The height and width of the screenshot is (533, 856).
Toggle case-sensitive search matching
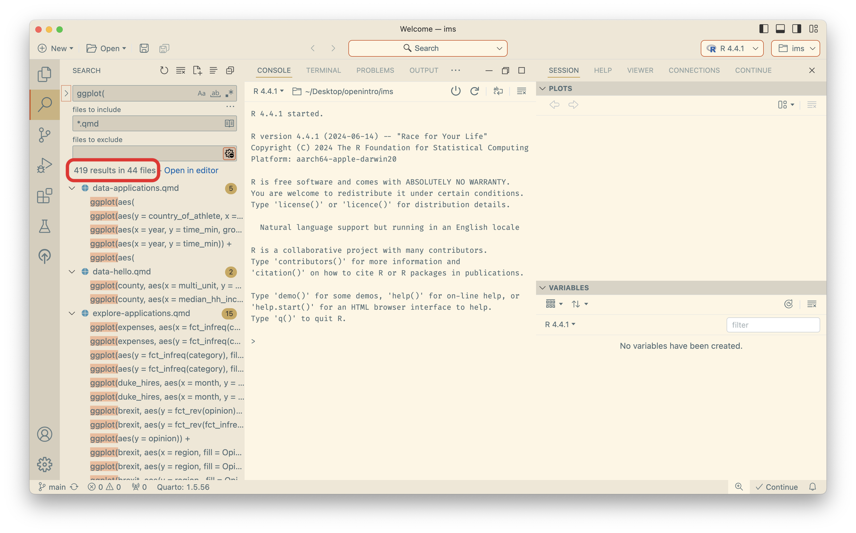point(202,93)
